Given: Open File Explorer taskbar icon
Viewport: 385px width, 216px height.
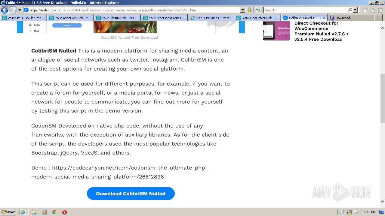Looking at the screenshot, I should click(x=34, y=212).
